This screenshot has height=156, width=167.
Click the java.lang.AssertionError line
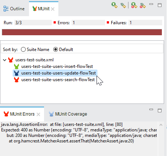62,124
